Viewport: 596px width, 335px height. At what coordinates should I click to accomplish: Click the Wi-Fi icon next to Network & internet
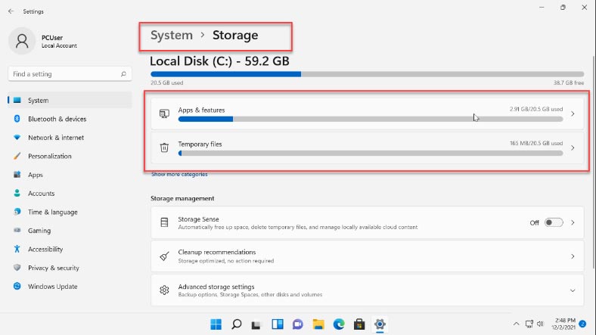17,138
